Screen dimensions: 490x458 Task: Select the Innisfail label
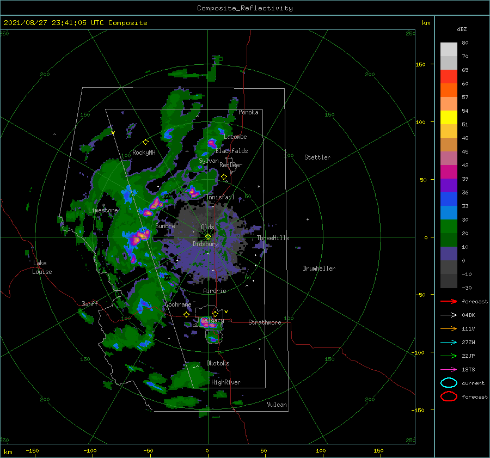[220, 197]
